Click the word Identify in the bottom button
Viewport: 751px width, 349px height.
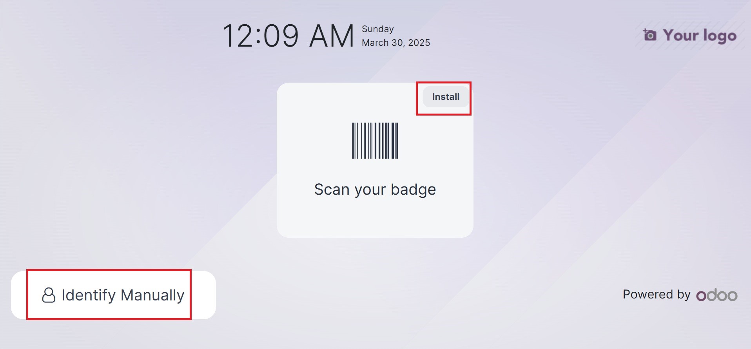pos(89,295)
